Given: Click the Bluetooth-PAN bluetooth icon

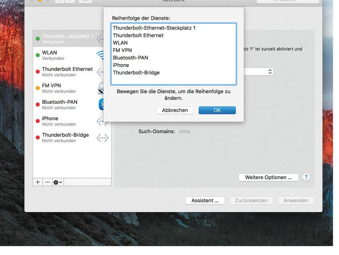Looking at the screenshot, I should pos(101,105).
